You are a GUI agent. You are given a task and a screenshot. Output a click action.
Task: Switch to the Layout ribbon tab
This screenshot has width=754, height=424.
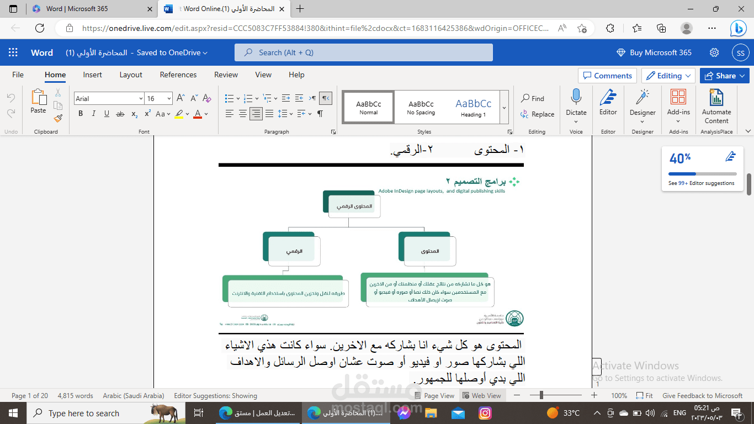click(131, 75)
